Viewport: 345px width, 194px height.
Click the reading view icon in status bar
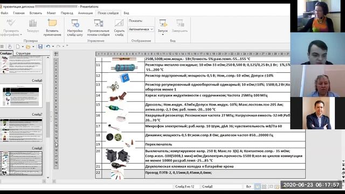point(271,186)
